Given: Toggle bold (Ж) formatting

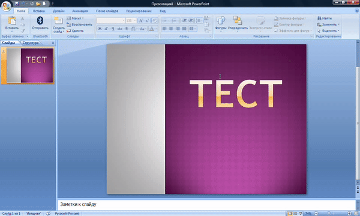Looking at the screenshot, I should pos(100,29).
